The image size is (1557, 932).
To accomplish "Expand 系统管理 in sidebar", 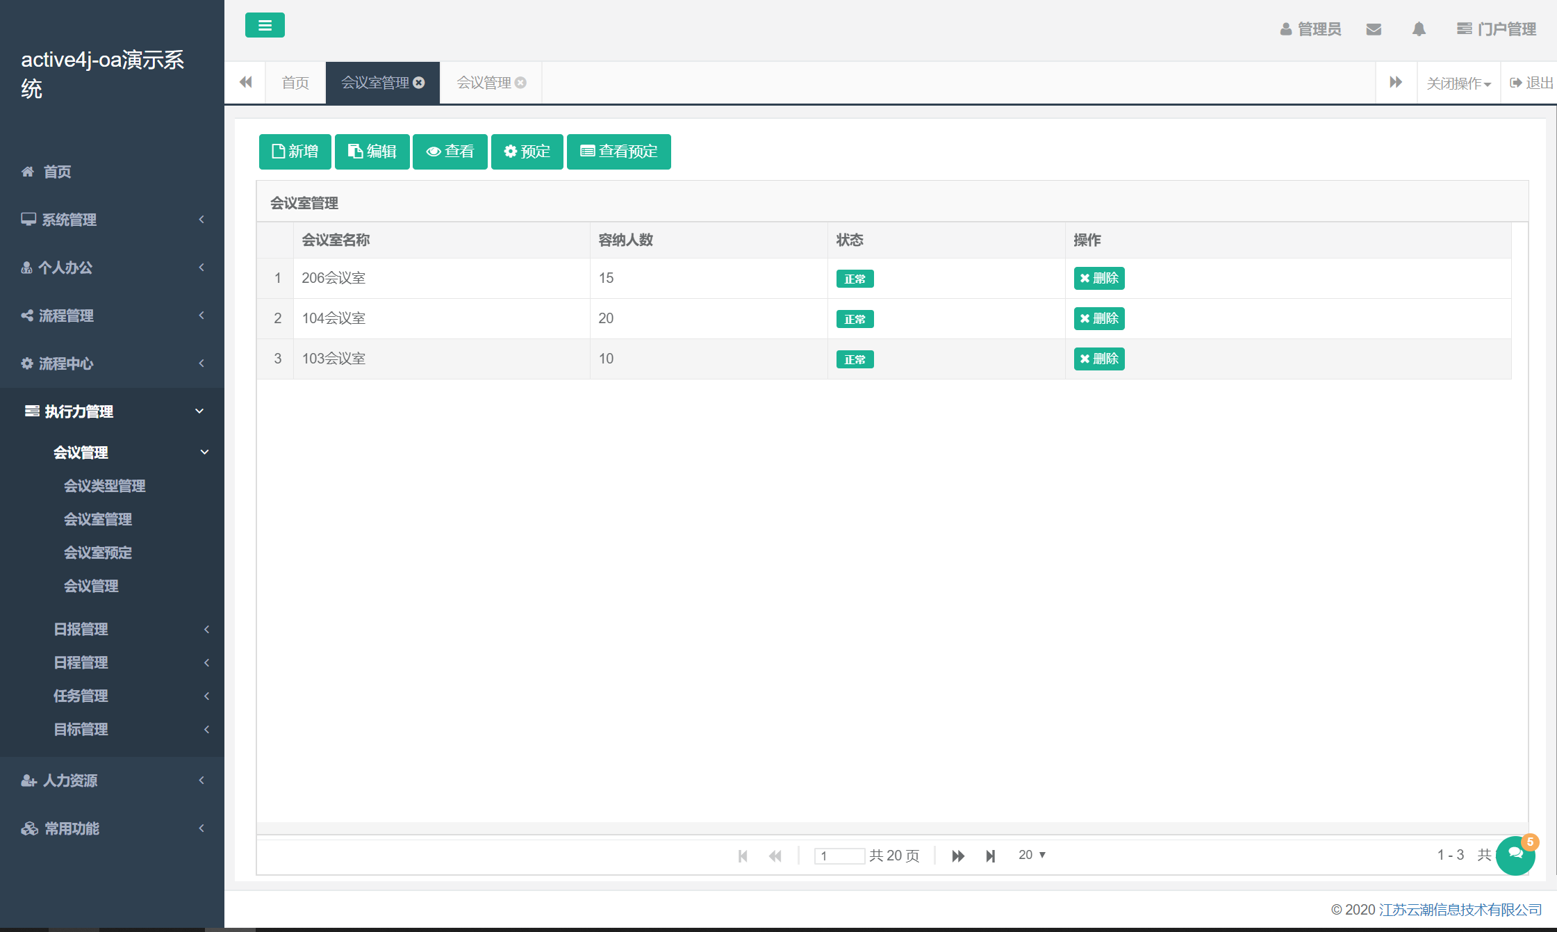I will [x=112, y=220].
